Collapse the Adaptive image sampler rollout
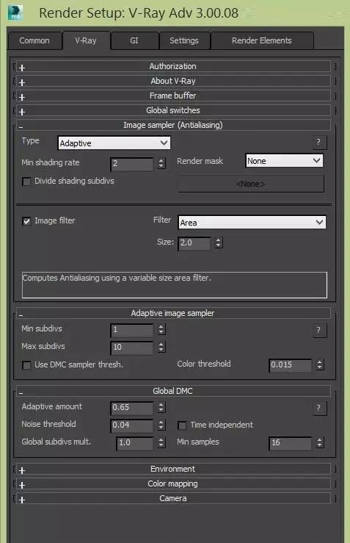This screenshot has width=350, height=543. [173, 313]
